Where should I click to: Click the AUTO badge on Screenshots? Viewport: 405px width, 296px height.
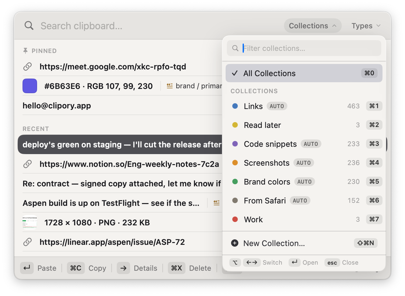[303, 163]
